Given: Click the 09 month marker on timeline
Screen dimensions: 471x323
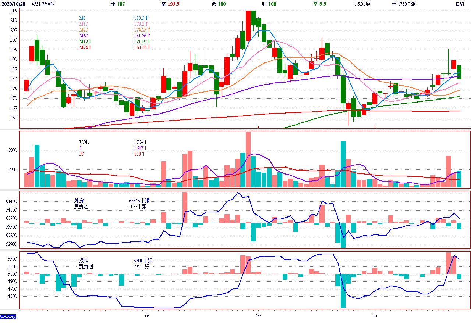Looking at the screenshot, I should click(x=258, y=316).
